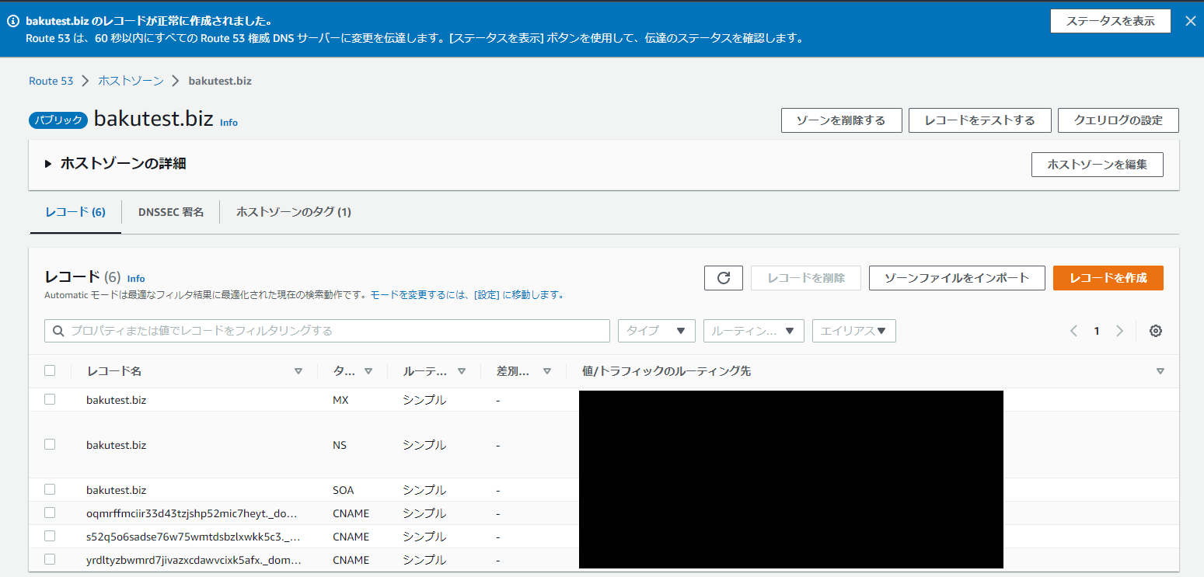
Task: Open the ルーティン... filter dropdown
Action: (754, 331)
